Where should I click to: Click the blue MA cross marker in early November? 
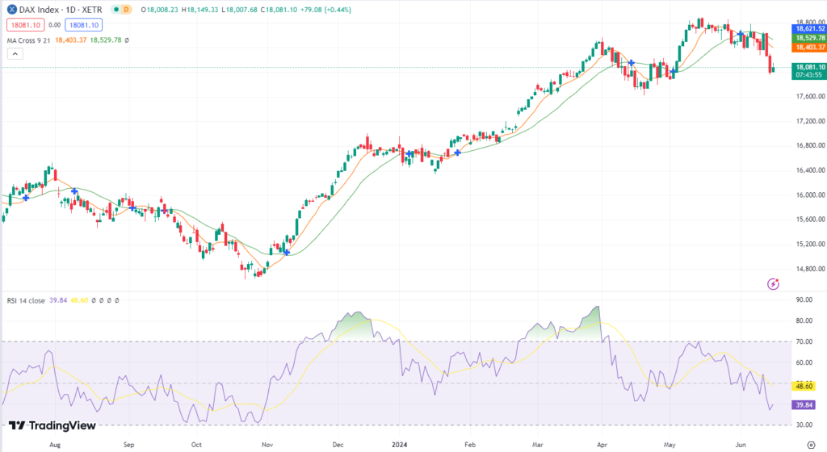click(287, 253)
